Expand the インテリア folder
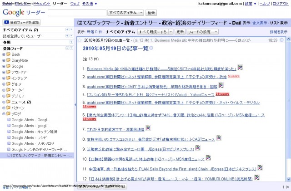The height and width of the screenshot is (191, 291). coord(4,78)
